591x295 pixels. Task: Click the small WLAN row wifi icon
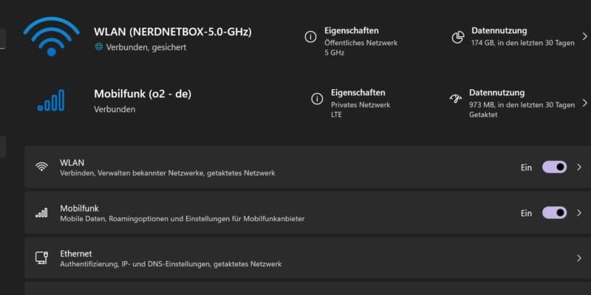point(41,167)
